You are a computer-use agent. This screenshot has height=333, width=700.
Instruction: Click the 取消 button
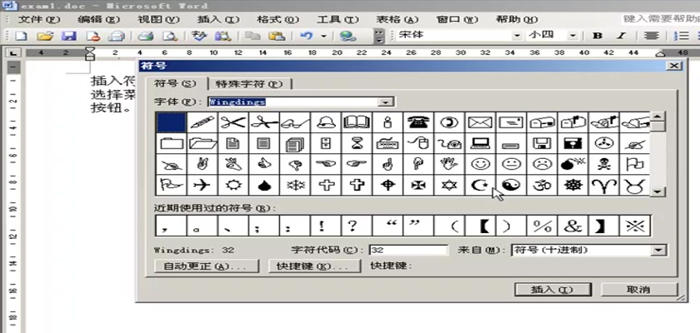pos(638,290)
